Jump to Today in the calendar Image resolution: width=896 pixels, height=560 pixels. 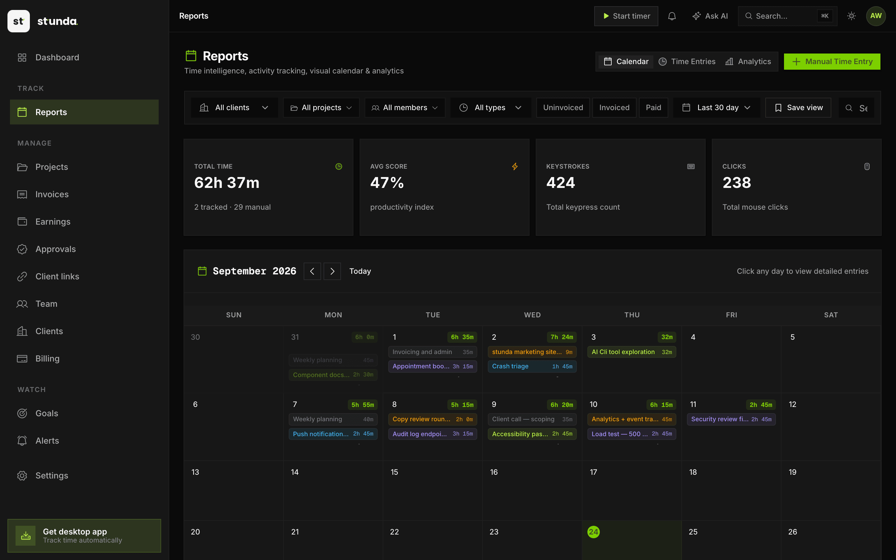pyautogui.click(x=360, y=272)
